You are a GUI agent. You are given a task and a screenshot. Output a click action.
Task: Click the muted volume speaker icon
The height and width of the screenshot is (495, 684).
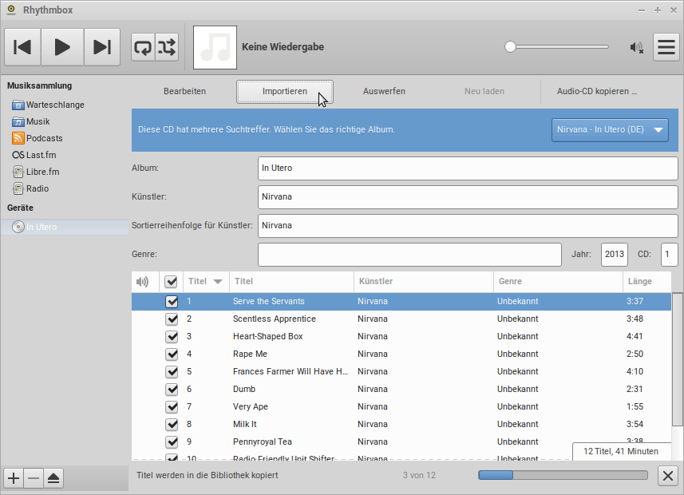tap(636, 47)
